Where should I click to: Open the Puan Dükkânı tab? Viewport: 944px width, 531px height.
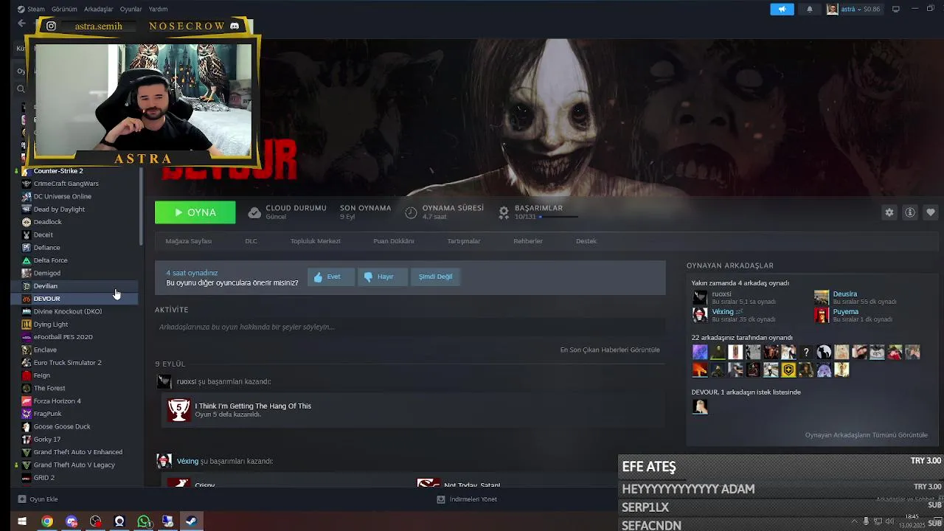tap(394, 241)
